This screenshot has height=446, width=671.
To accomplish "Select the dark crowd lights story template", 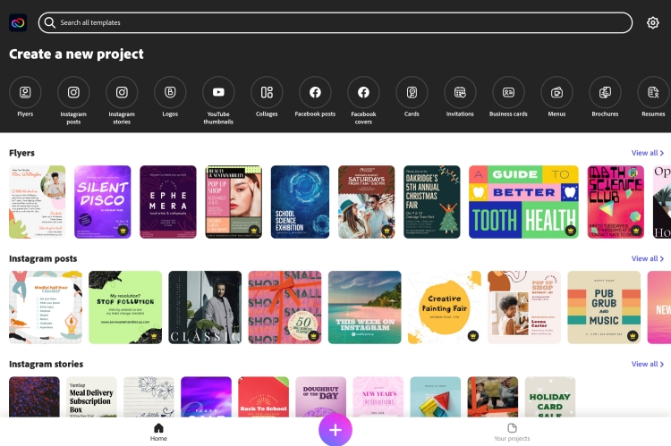I will [34, 397].
